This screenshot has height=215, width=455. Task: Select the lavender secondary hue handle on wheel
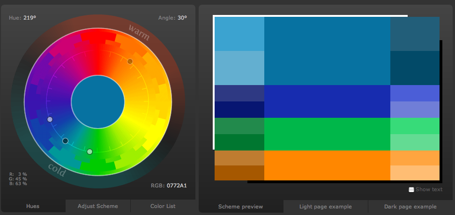[50, 119]
